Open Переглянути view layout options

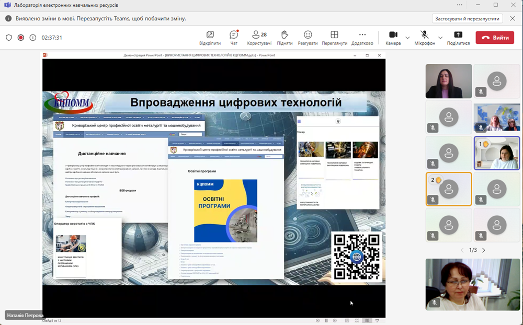point(335,37)
